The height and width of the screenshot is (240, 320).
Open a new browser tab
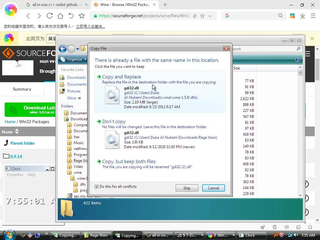point(165,4)
